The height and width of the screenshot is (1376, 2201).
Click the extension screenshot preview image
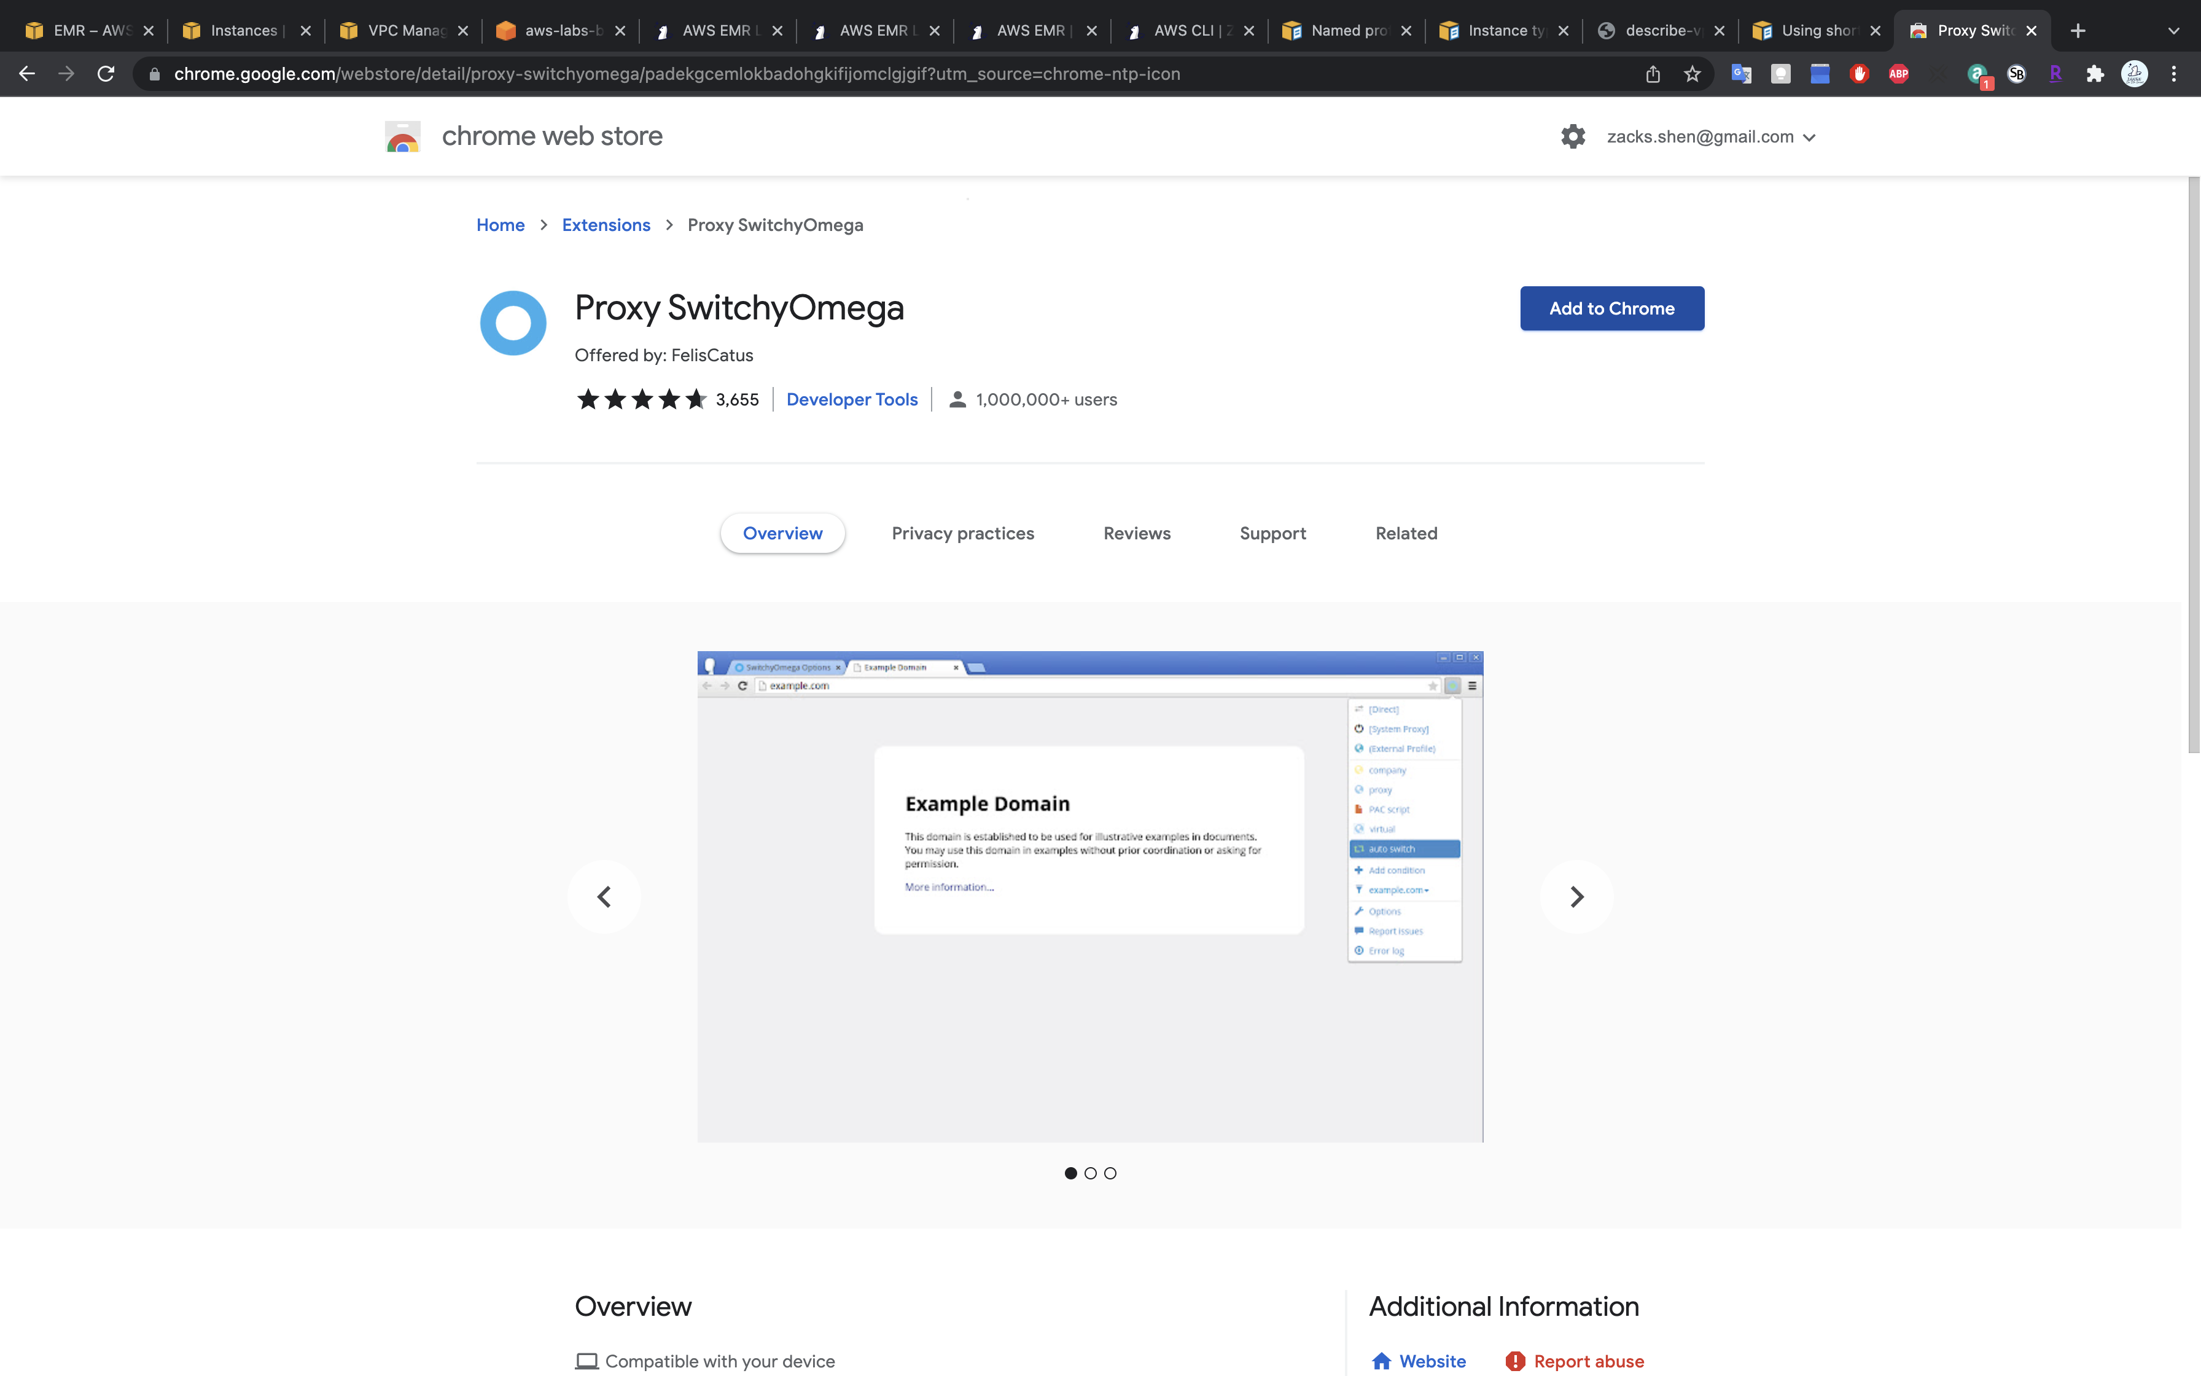1089,896
